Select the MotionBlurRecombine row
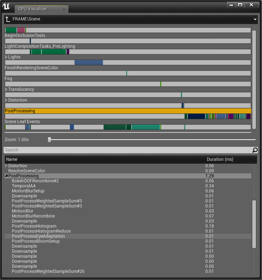Viewport: 262px width, 280px height. point(128,216)
